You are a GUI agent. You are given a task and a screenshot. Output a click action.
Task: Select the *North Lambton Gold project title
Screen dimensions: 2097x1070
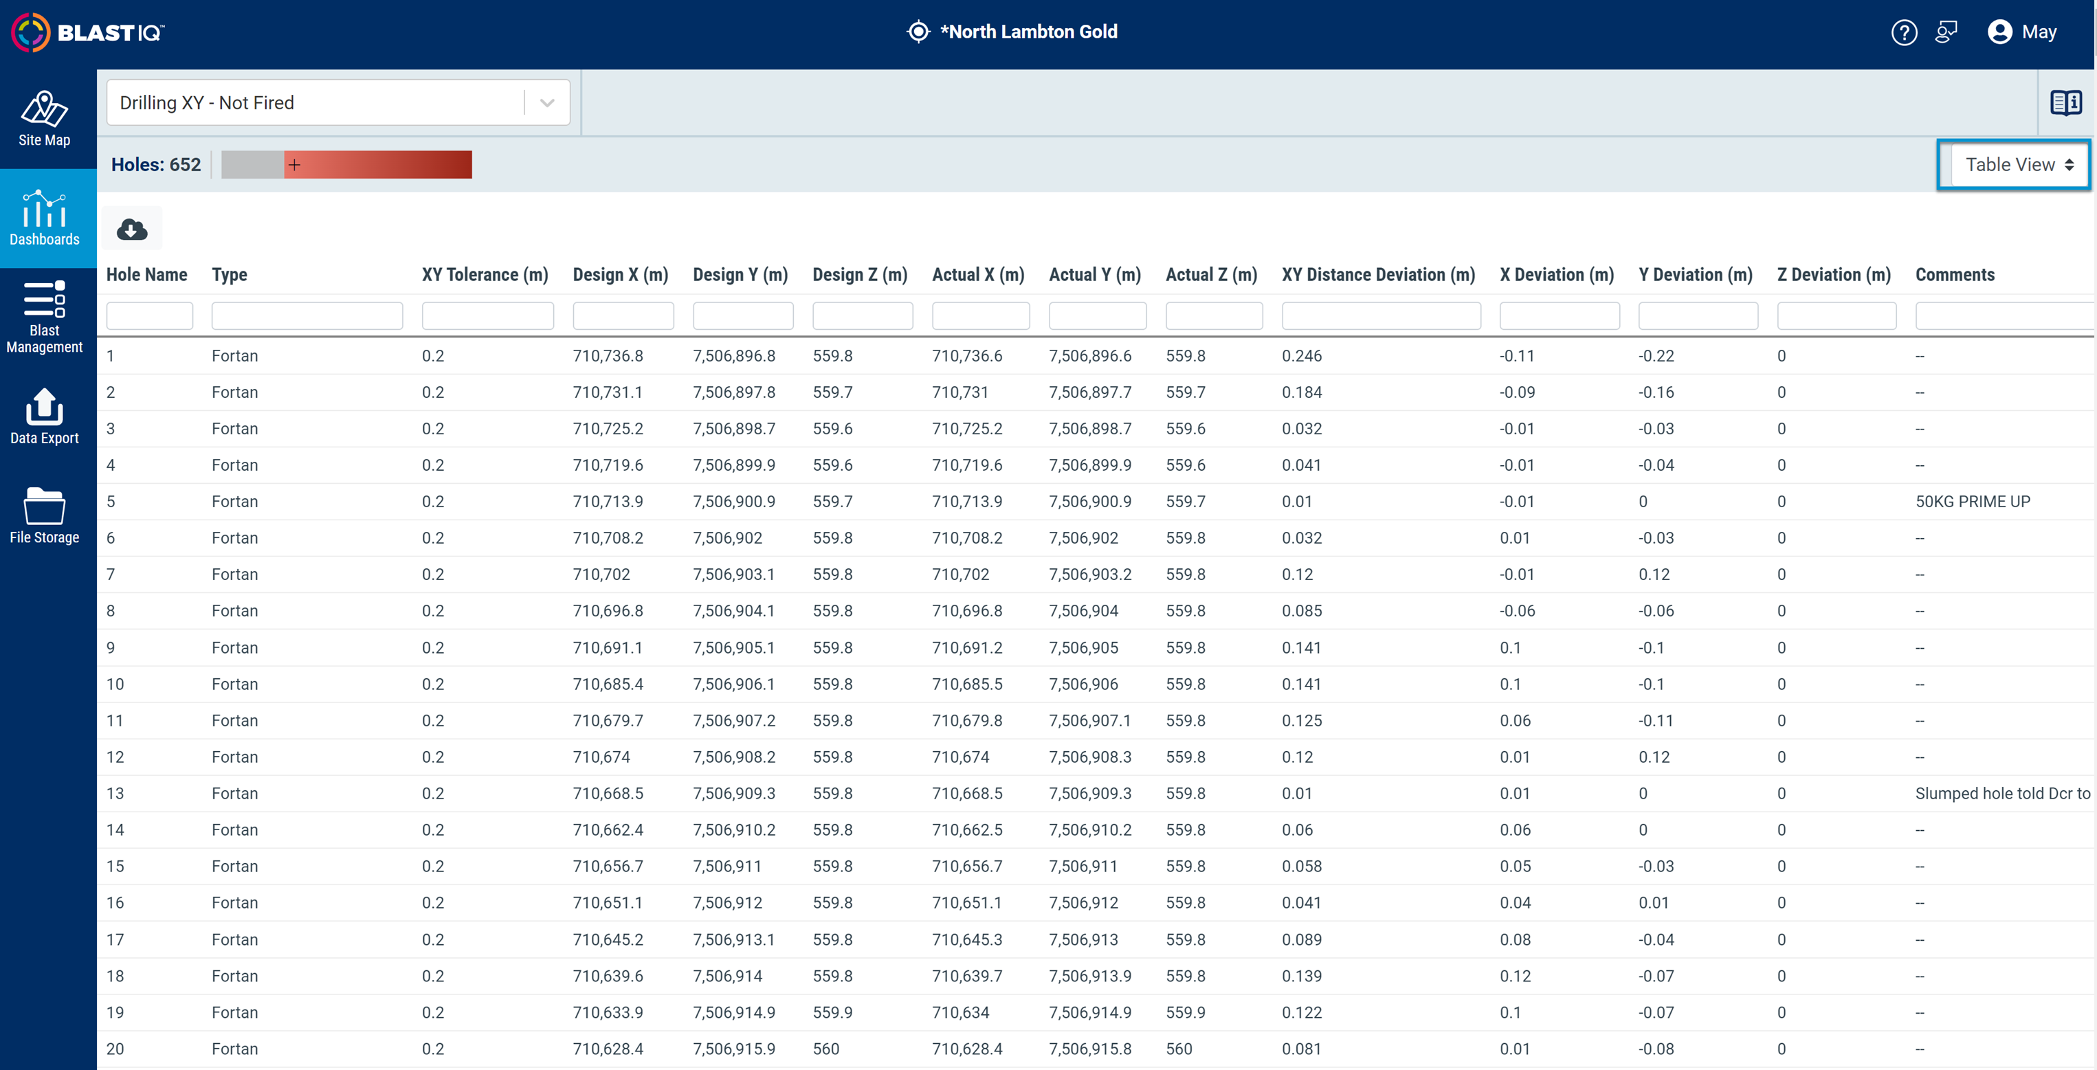1028,32
